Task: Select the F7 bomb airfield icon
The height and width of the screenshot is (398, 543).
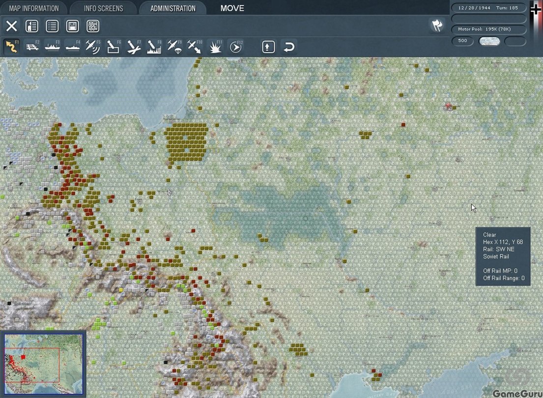Action: point(134,47)
